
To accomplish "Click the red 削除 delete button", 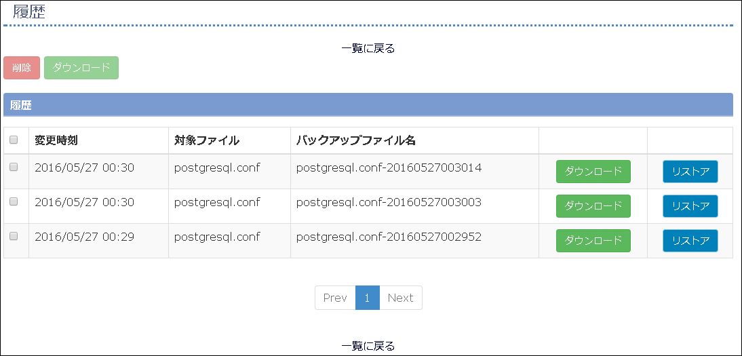I will coord(22,68).
